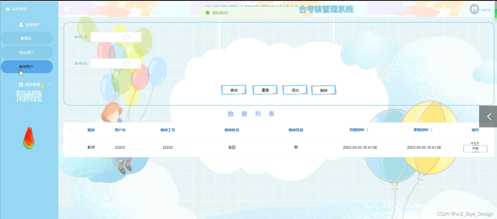Click the 男 gender cell

coord(296,147)
